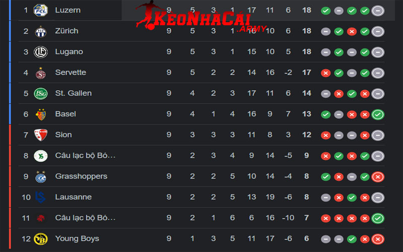The height and width of the screenshot is (252, 403).
Task: Click the Luzern team crest
Action: 40,10
